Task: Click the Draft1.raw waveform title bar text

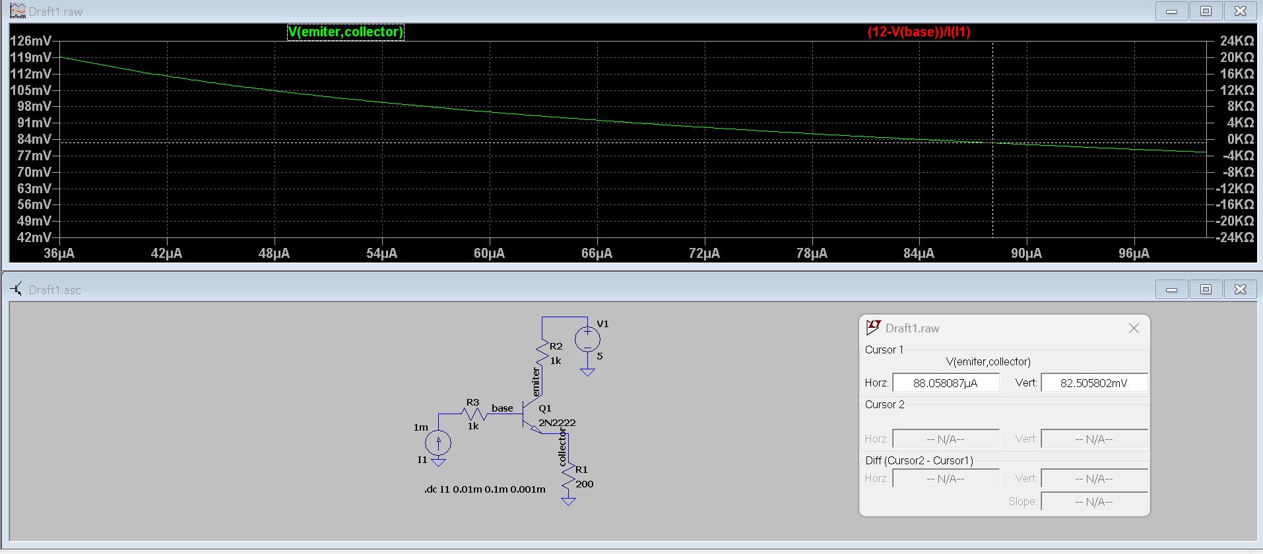Action: [56, 12]
